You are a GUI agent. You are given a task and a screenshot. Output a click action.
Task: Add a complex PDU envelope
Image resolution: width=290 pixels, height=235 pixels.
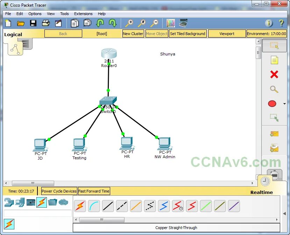click(x=274, y=148)
